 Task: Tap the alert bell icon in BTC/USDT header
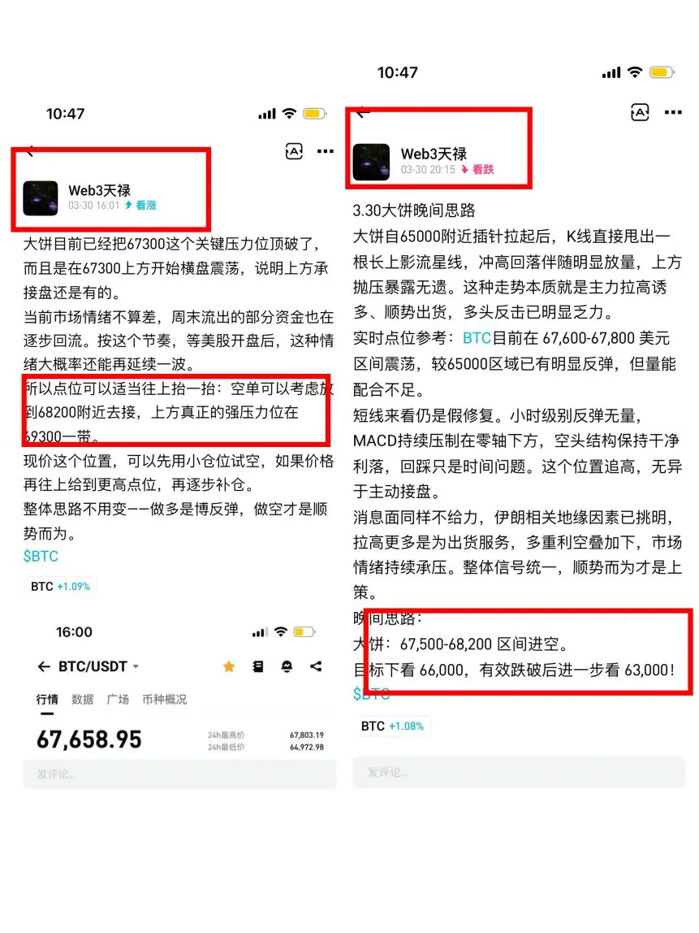click(x=287, y=666)
